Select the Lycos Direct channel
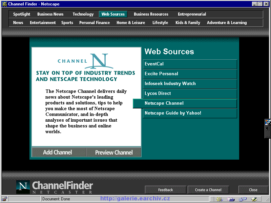 coord(190,94)
